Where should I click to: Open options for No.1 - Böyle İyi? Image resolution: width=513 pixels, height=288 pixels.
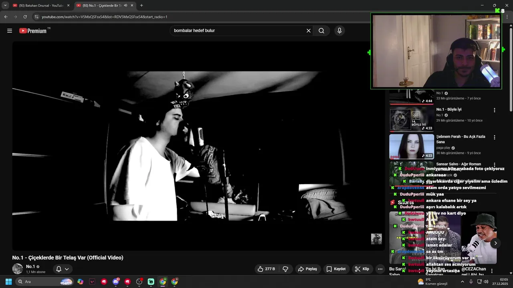[494, 110]
